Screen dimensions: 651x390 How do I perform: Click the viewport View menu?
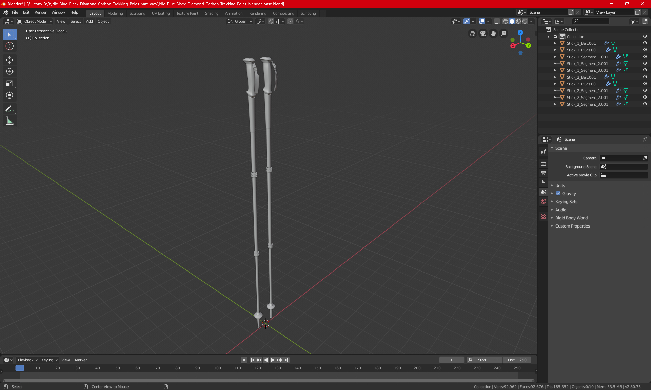point(61,21)
